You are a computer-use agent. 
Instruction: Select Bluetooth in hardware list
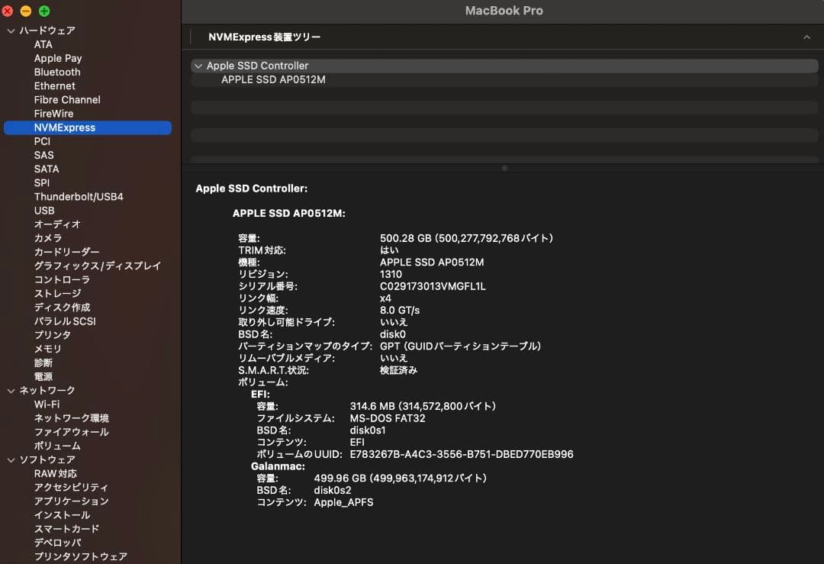point(57,72)
